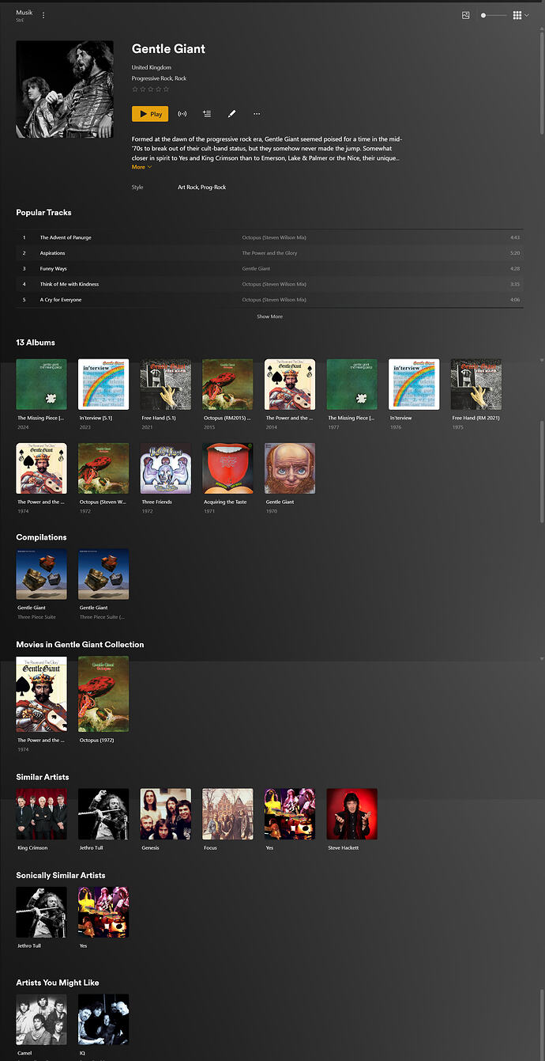The image size is (545, 1061).
Task: Expand the biography with More
Action: (x=141, y=167)
